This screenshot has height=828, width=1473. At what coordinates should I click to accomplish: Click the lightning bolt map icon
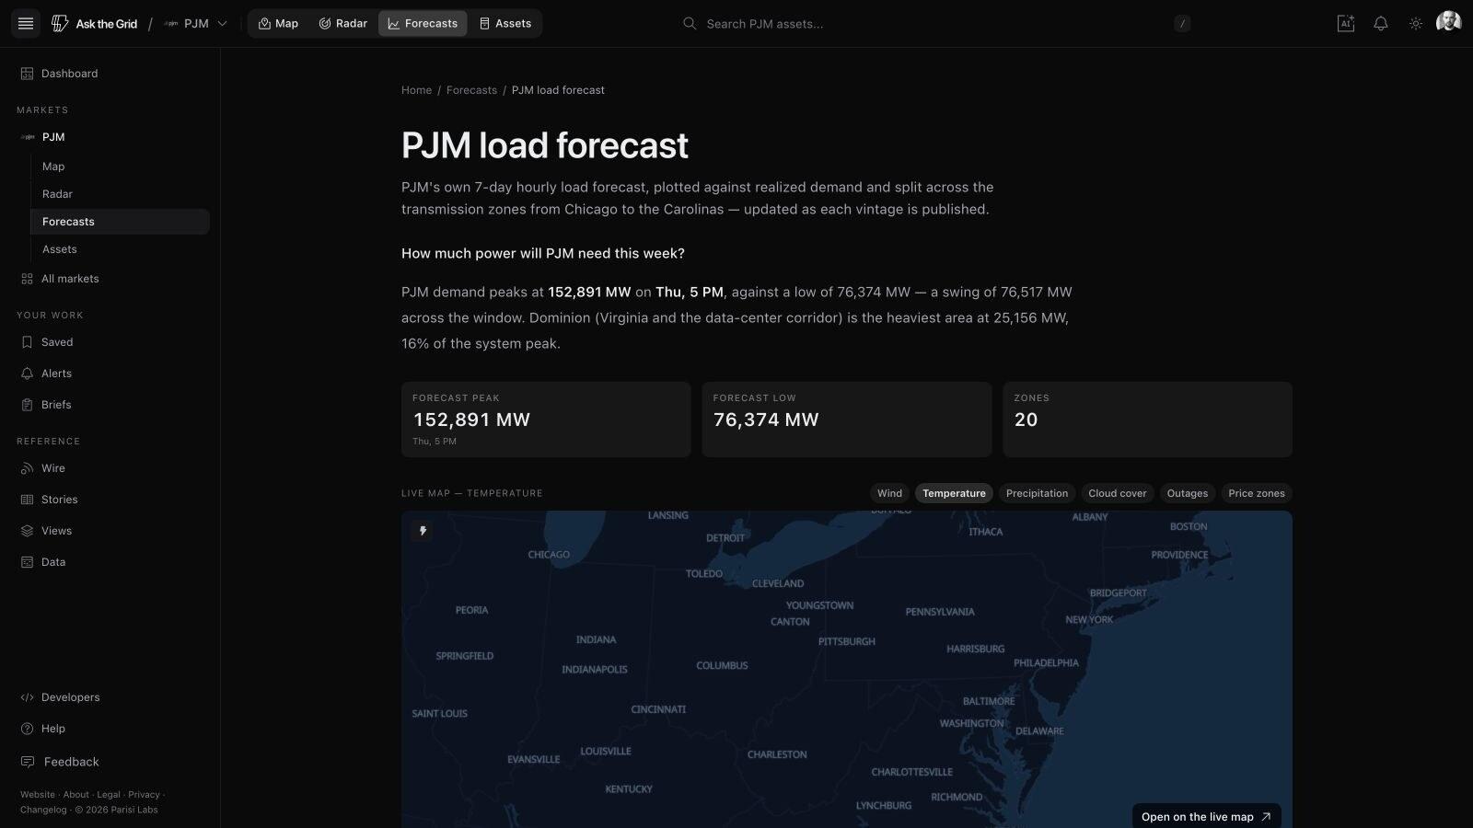(422, 531)
